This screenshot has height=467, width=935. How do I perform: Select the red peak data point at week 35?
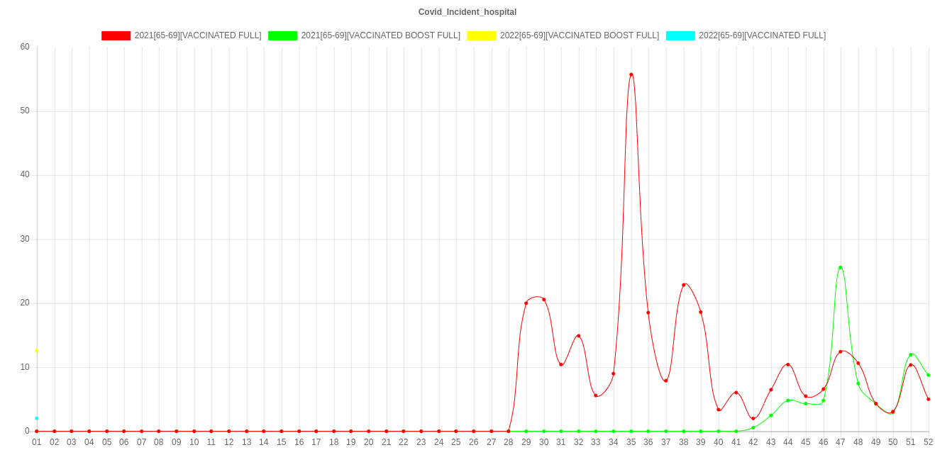point(631,74)
